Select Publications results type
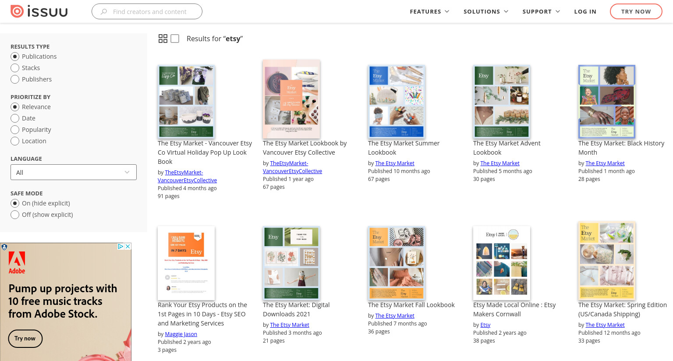 15,57
